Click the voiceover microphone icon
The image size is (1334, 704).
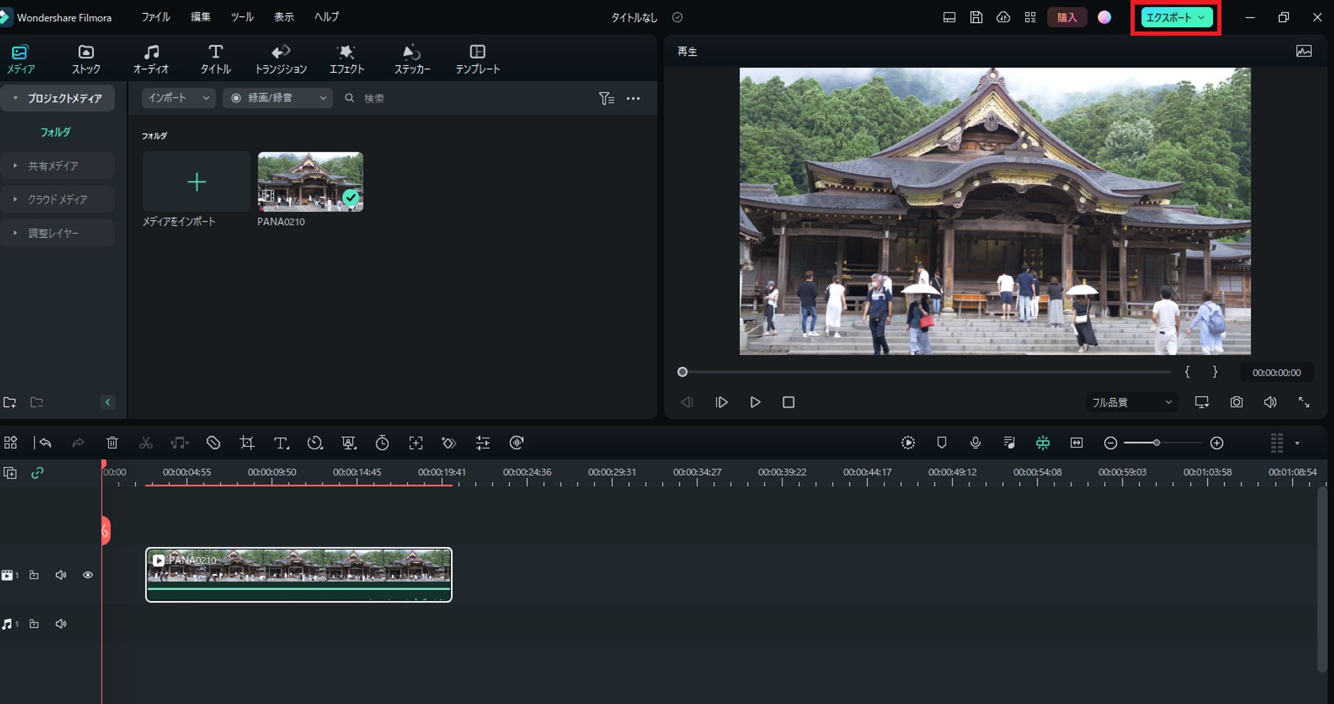coord(975,443)
